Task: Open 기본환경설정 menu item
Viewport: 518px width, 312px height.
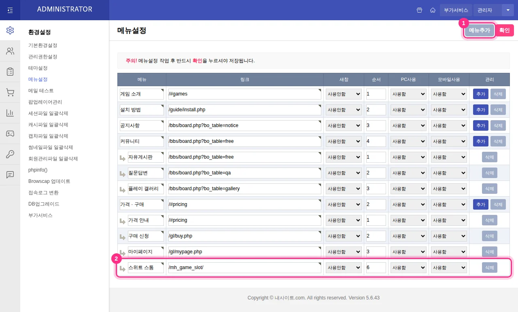Action: pyautogui.click(x=43, y=45)
